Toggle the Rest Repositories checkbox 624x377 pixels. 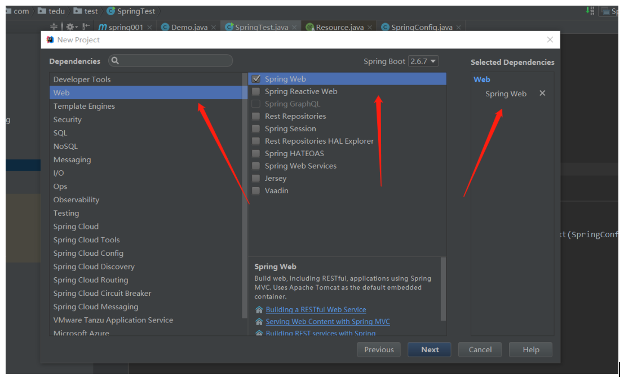(256, 116)
